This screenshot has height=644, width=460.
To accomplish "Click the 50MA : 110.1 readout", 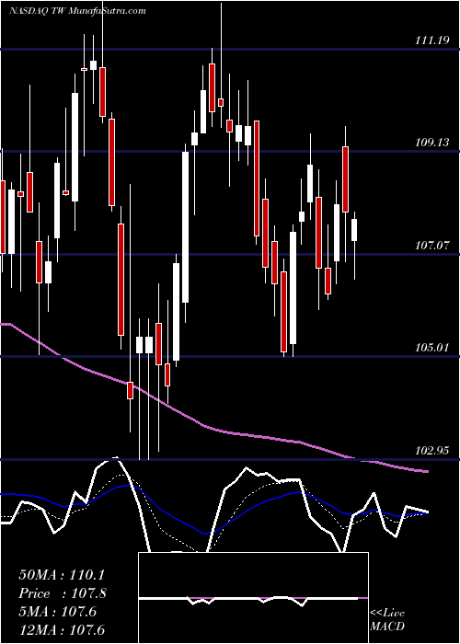I will [63, 575].
